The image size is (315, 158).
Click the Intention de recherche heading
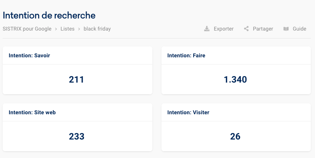tap(49, 15)
